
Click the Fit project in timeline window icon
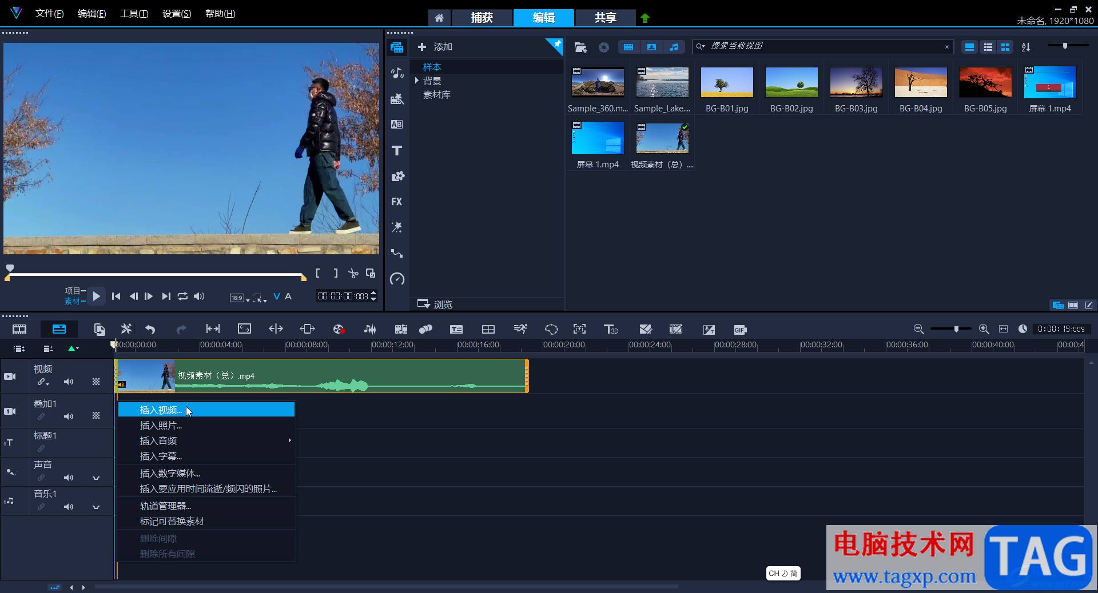coord(1003,329)
